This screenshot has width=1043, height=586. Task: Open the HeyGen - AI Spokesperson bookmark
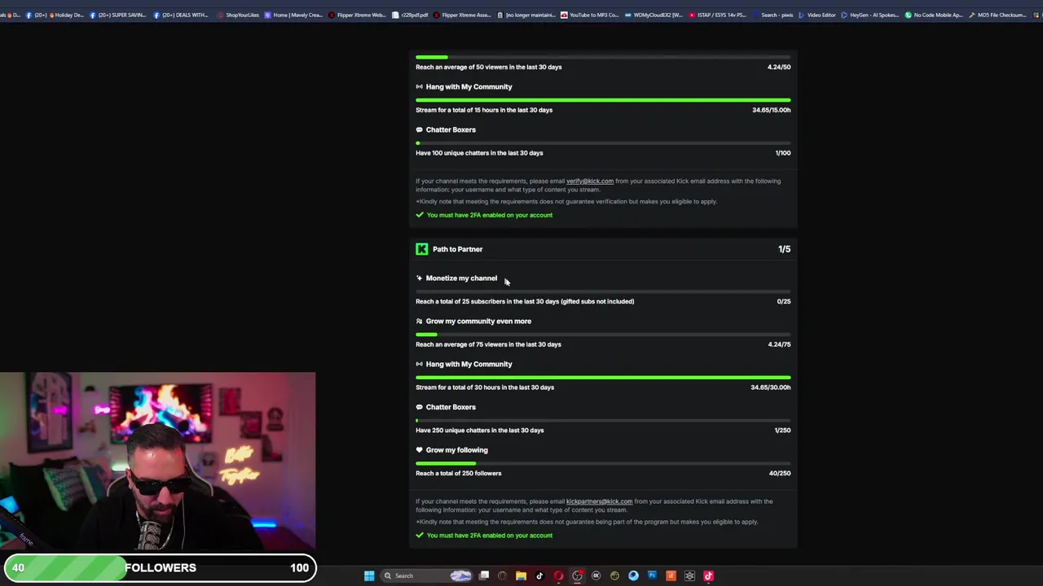(x=870, y=15)
